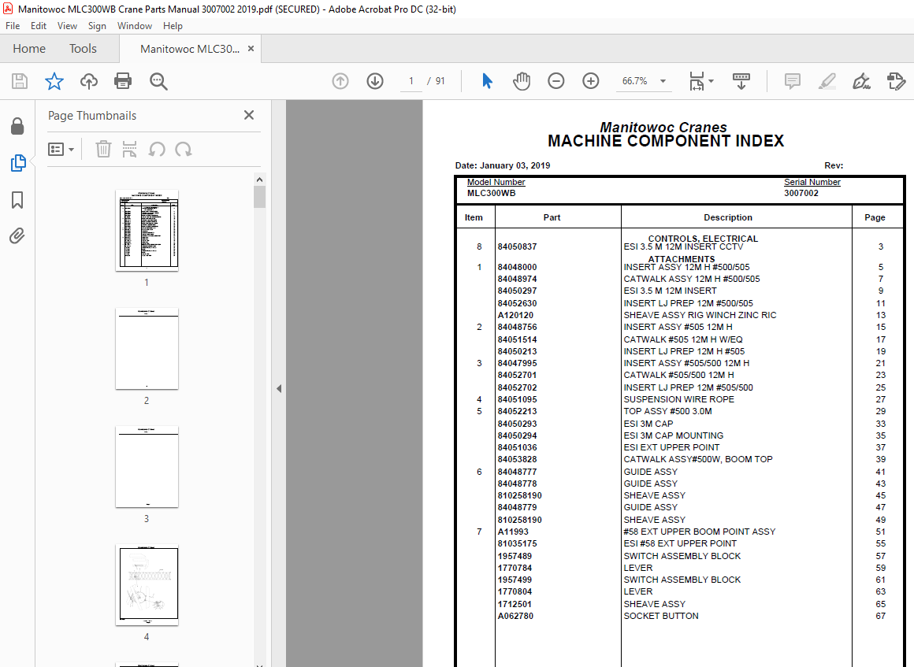The height and width of the screenshot is (667, 914).
Task: Click thumbnail scrollbar up arrow
Action: coord(259,180)
